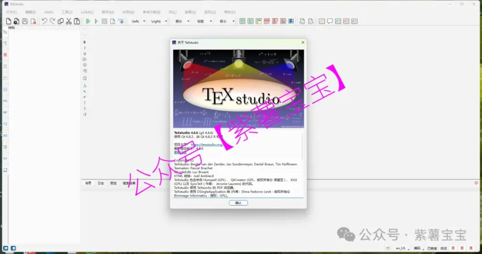Click the New document icon
482x254 pixels.
click(x=8, y=21)
